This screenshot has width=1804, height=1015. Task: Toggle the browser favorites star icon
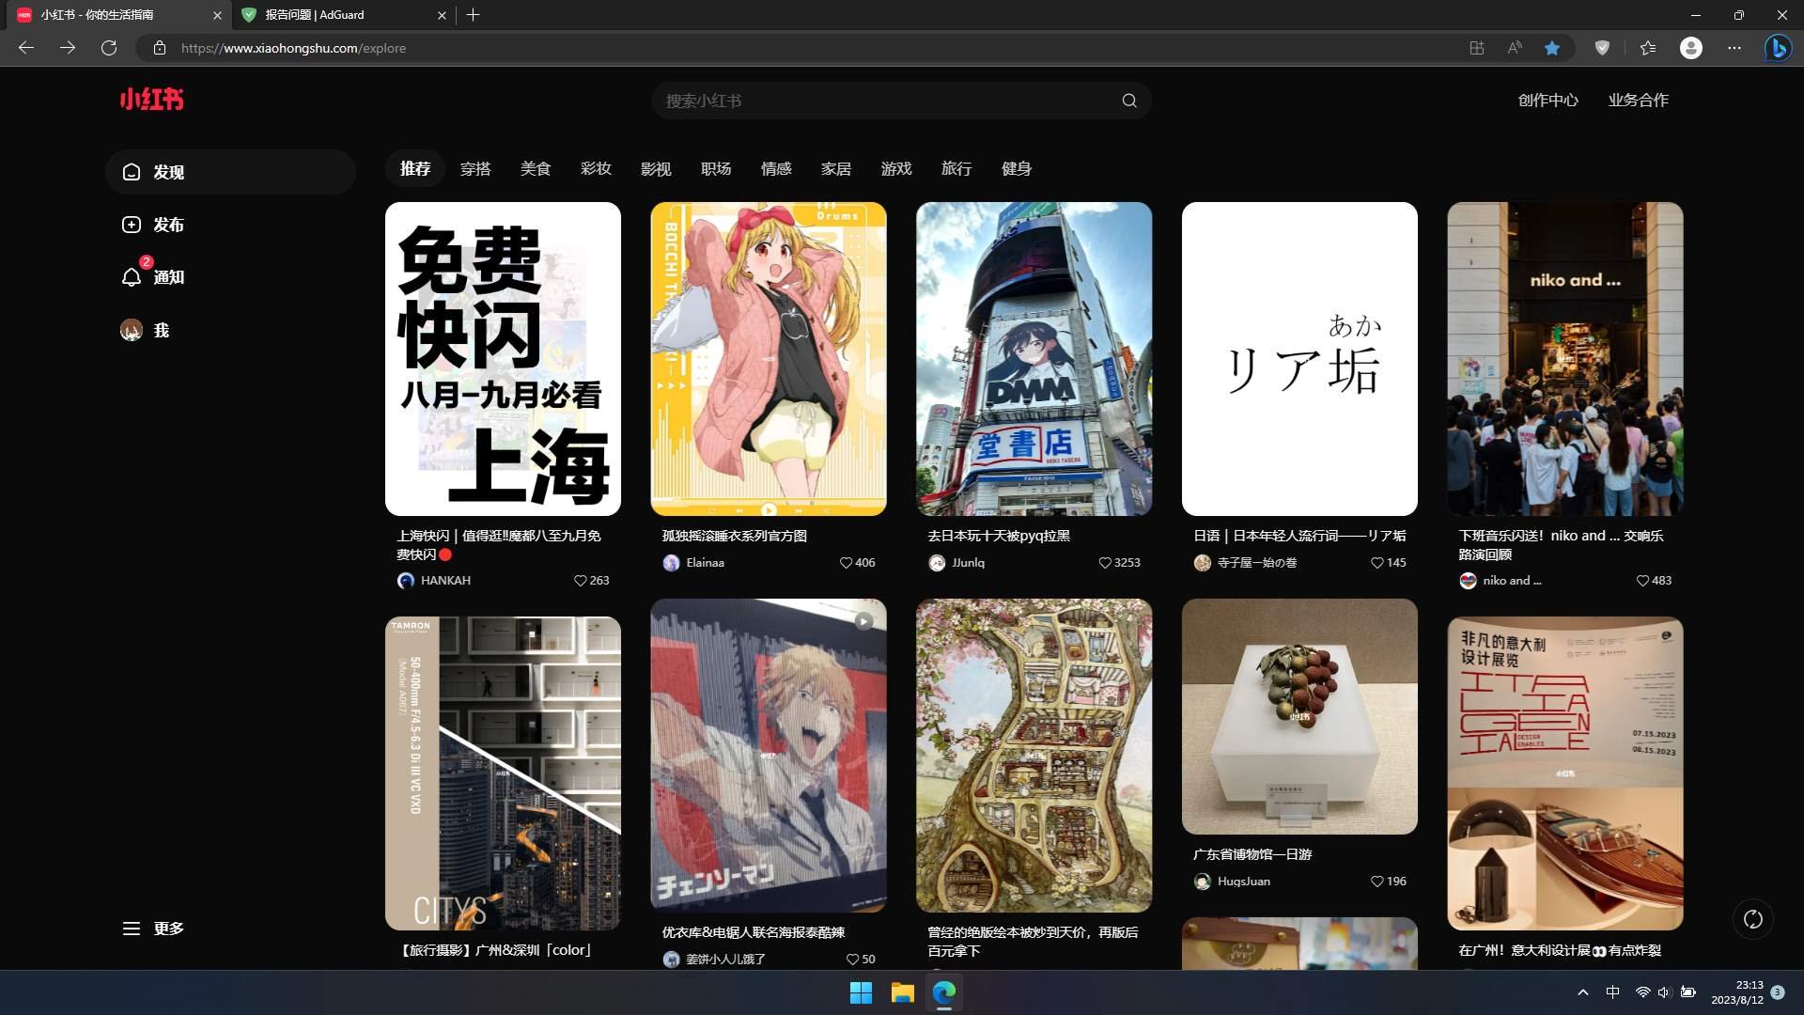point(1552,48)
